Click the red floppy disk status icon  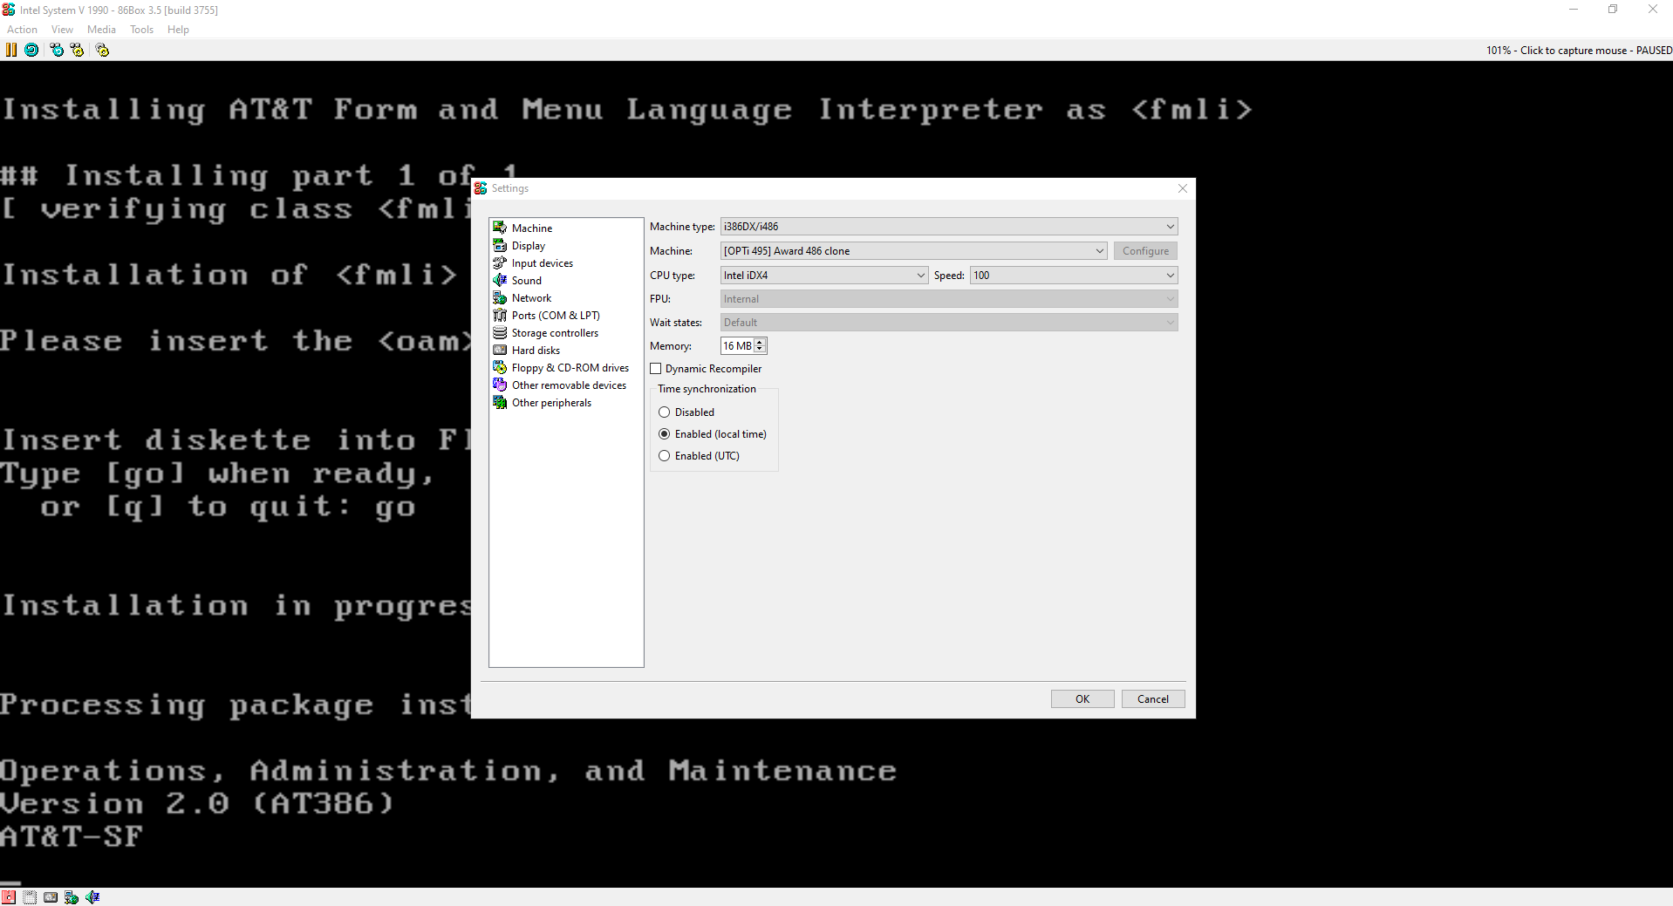(x=9, y=896)
